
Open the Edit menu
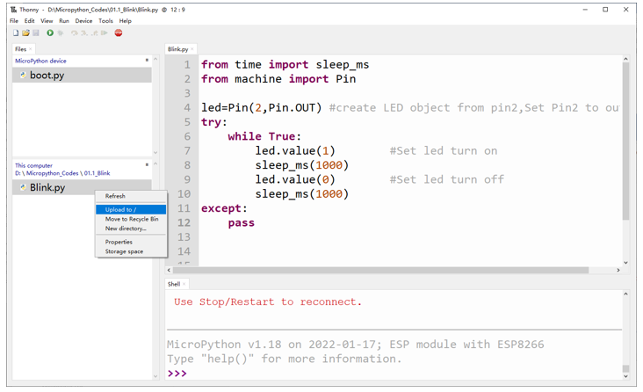click(29, 20)
